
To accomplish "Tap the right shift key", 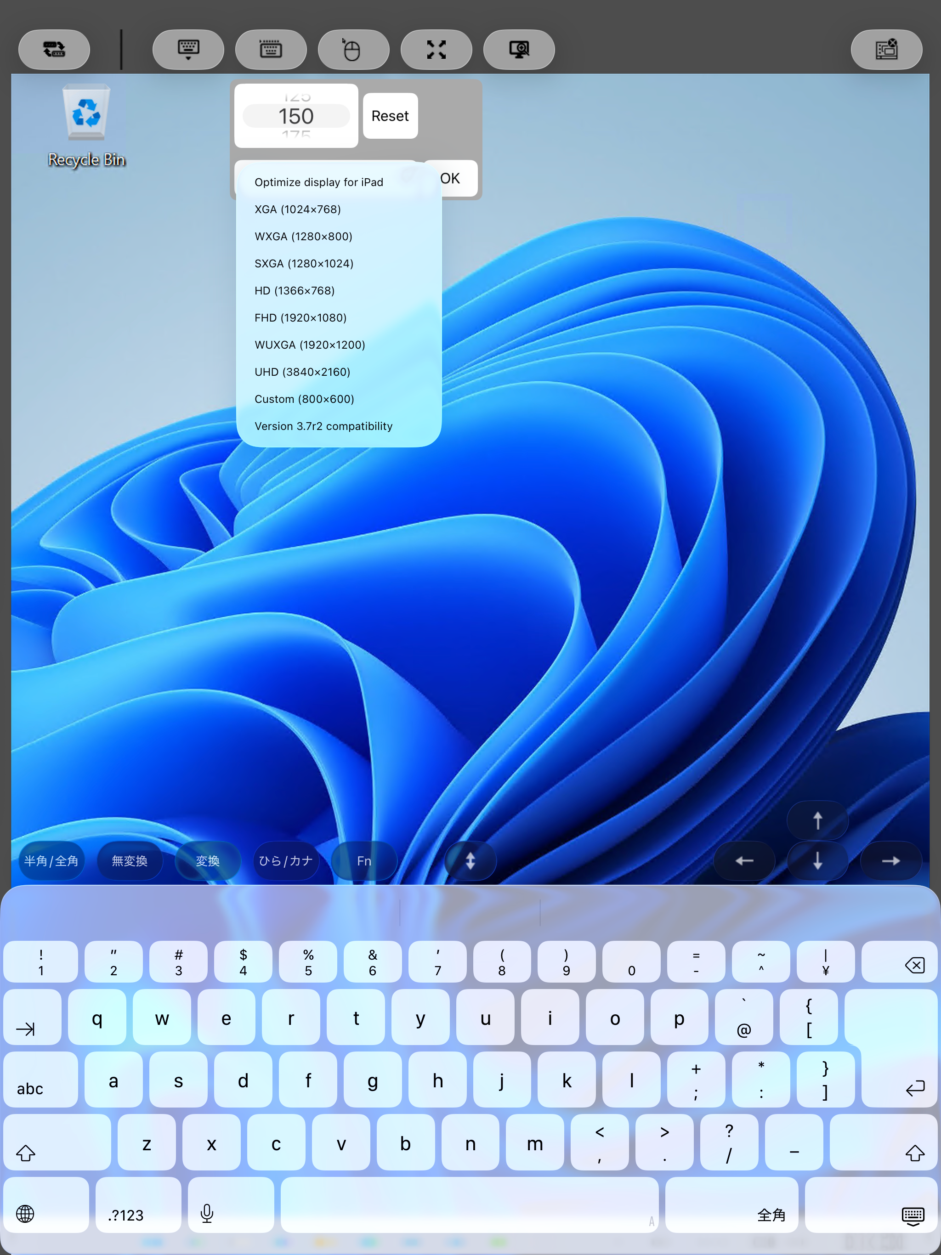I will click(x=884, y=1142).
